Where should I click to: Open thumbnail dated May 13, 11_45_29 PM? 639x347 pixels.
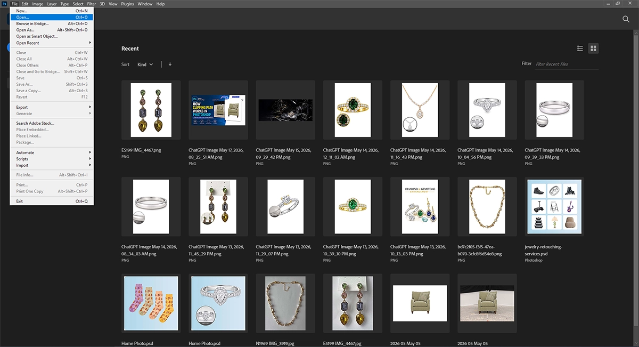tap(218, 207)
